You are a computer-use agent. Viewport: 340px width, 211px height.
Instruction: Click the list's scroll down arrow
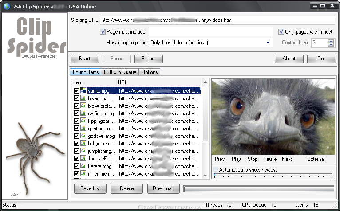click(x=205, y=176)
